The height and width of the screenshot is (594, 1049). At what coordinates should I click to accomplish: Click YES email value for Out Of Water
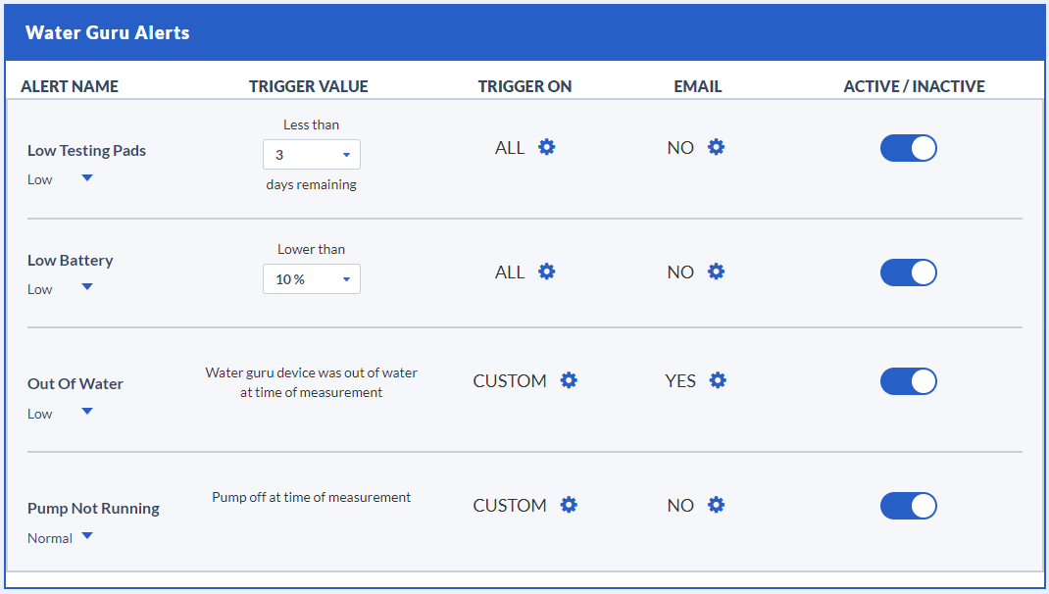pos(680,381)
